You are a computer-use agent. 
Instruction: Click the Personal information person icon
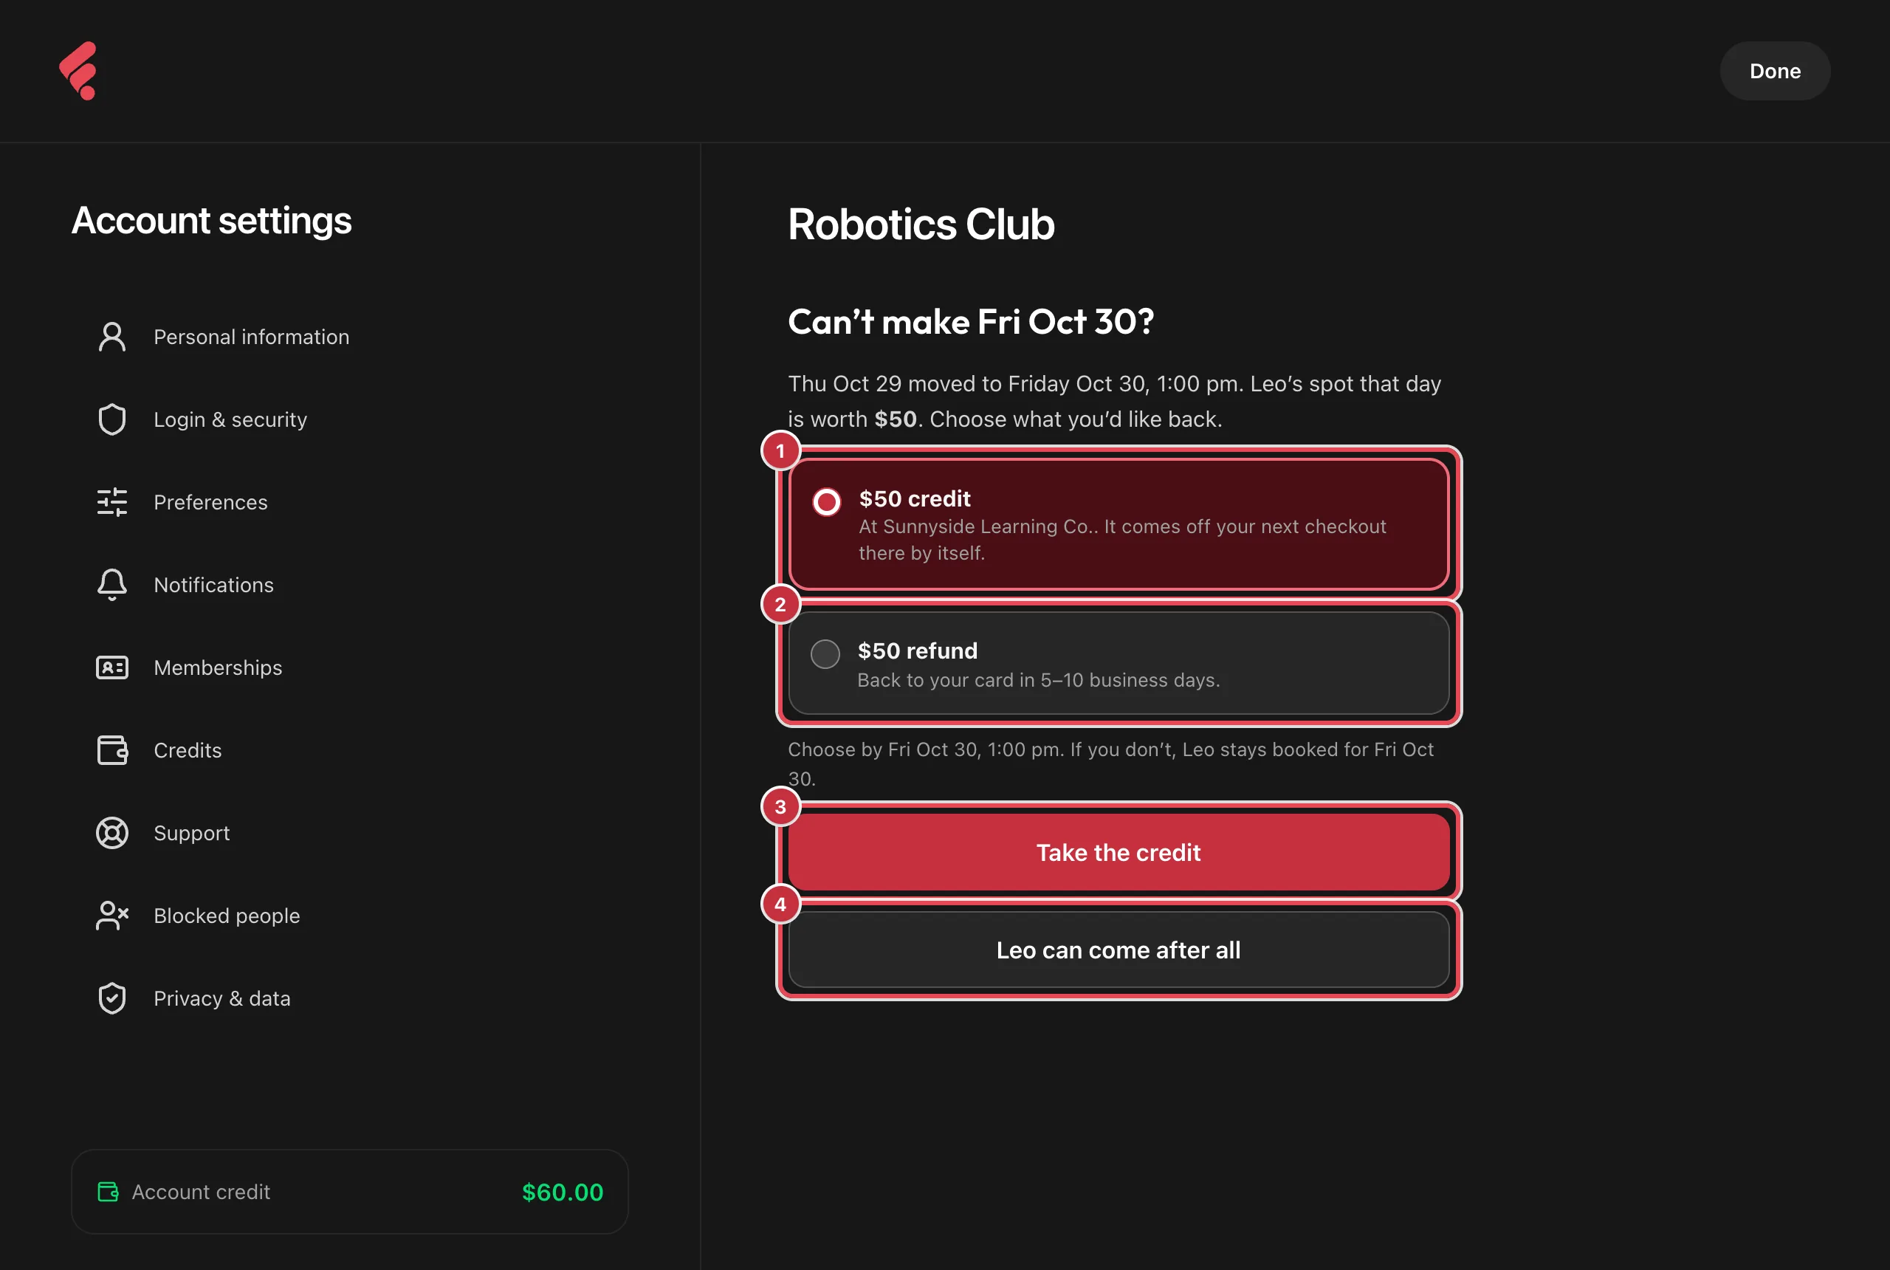coord(112,337)
